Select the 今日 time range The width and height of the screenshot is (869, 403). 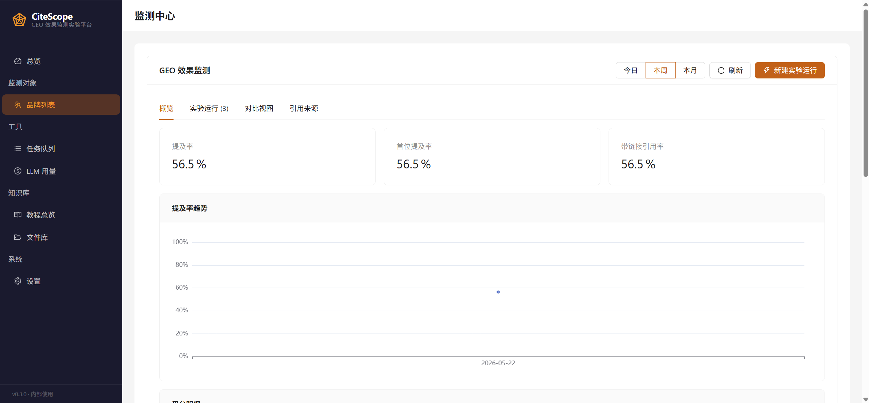pyautogui.click(x=631, y=70)
